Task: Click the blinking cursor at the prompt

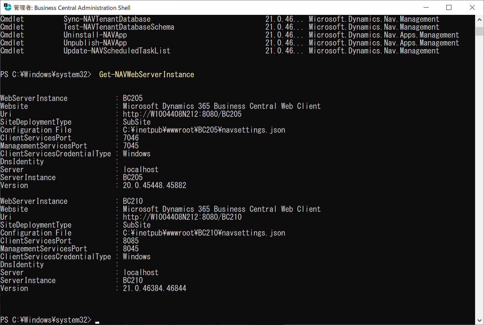Action: point(97,321)
